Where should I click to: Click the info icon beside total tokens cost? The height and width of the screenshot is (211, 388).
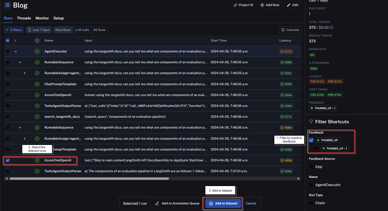[x=331, y=27]
